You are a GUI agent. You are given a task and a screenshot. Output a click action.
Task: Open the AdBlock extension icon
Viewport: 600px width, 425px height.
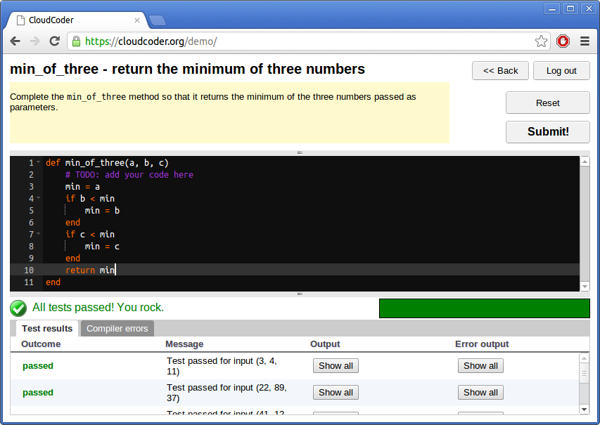click(x=563, y=41)
